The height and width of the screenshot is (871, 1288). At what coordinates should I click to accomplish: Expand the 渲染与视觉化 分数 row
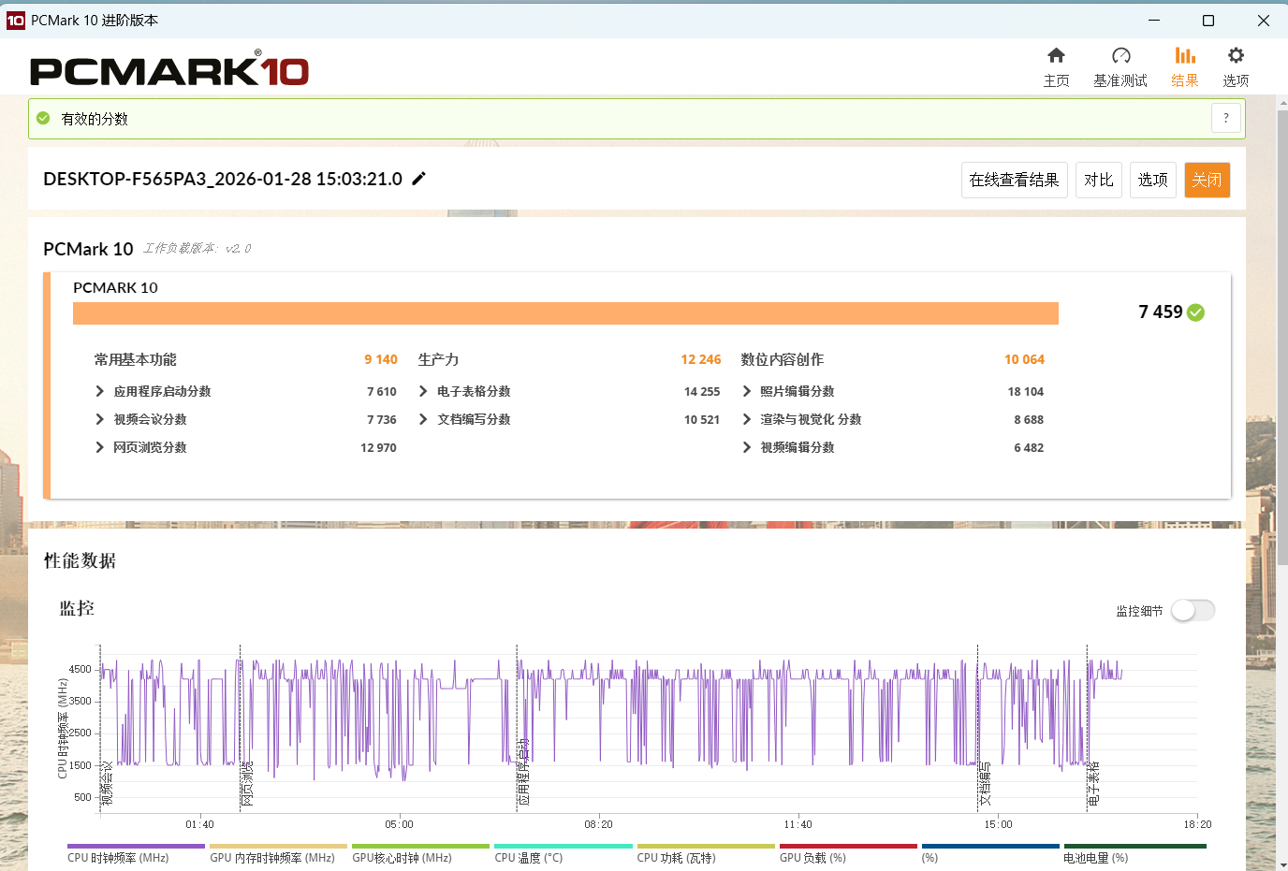(x=747, y=419)
